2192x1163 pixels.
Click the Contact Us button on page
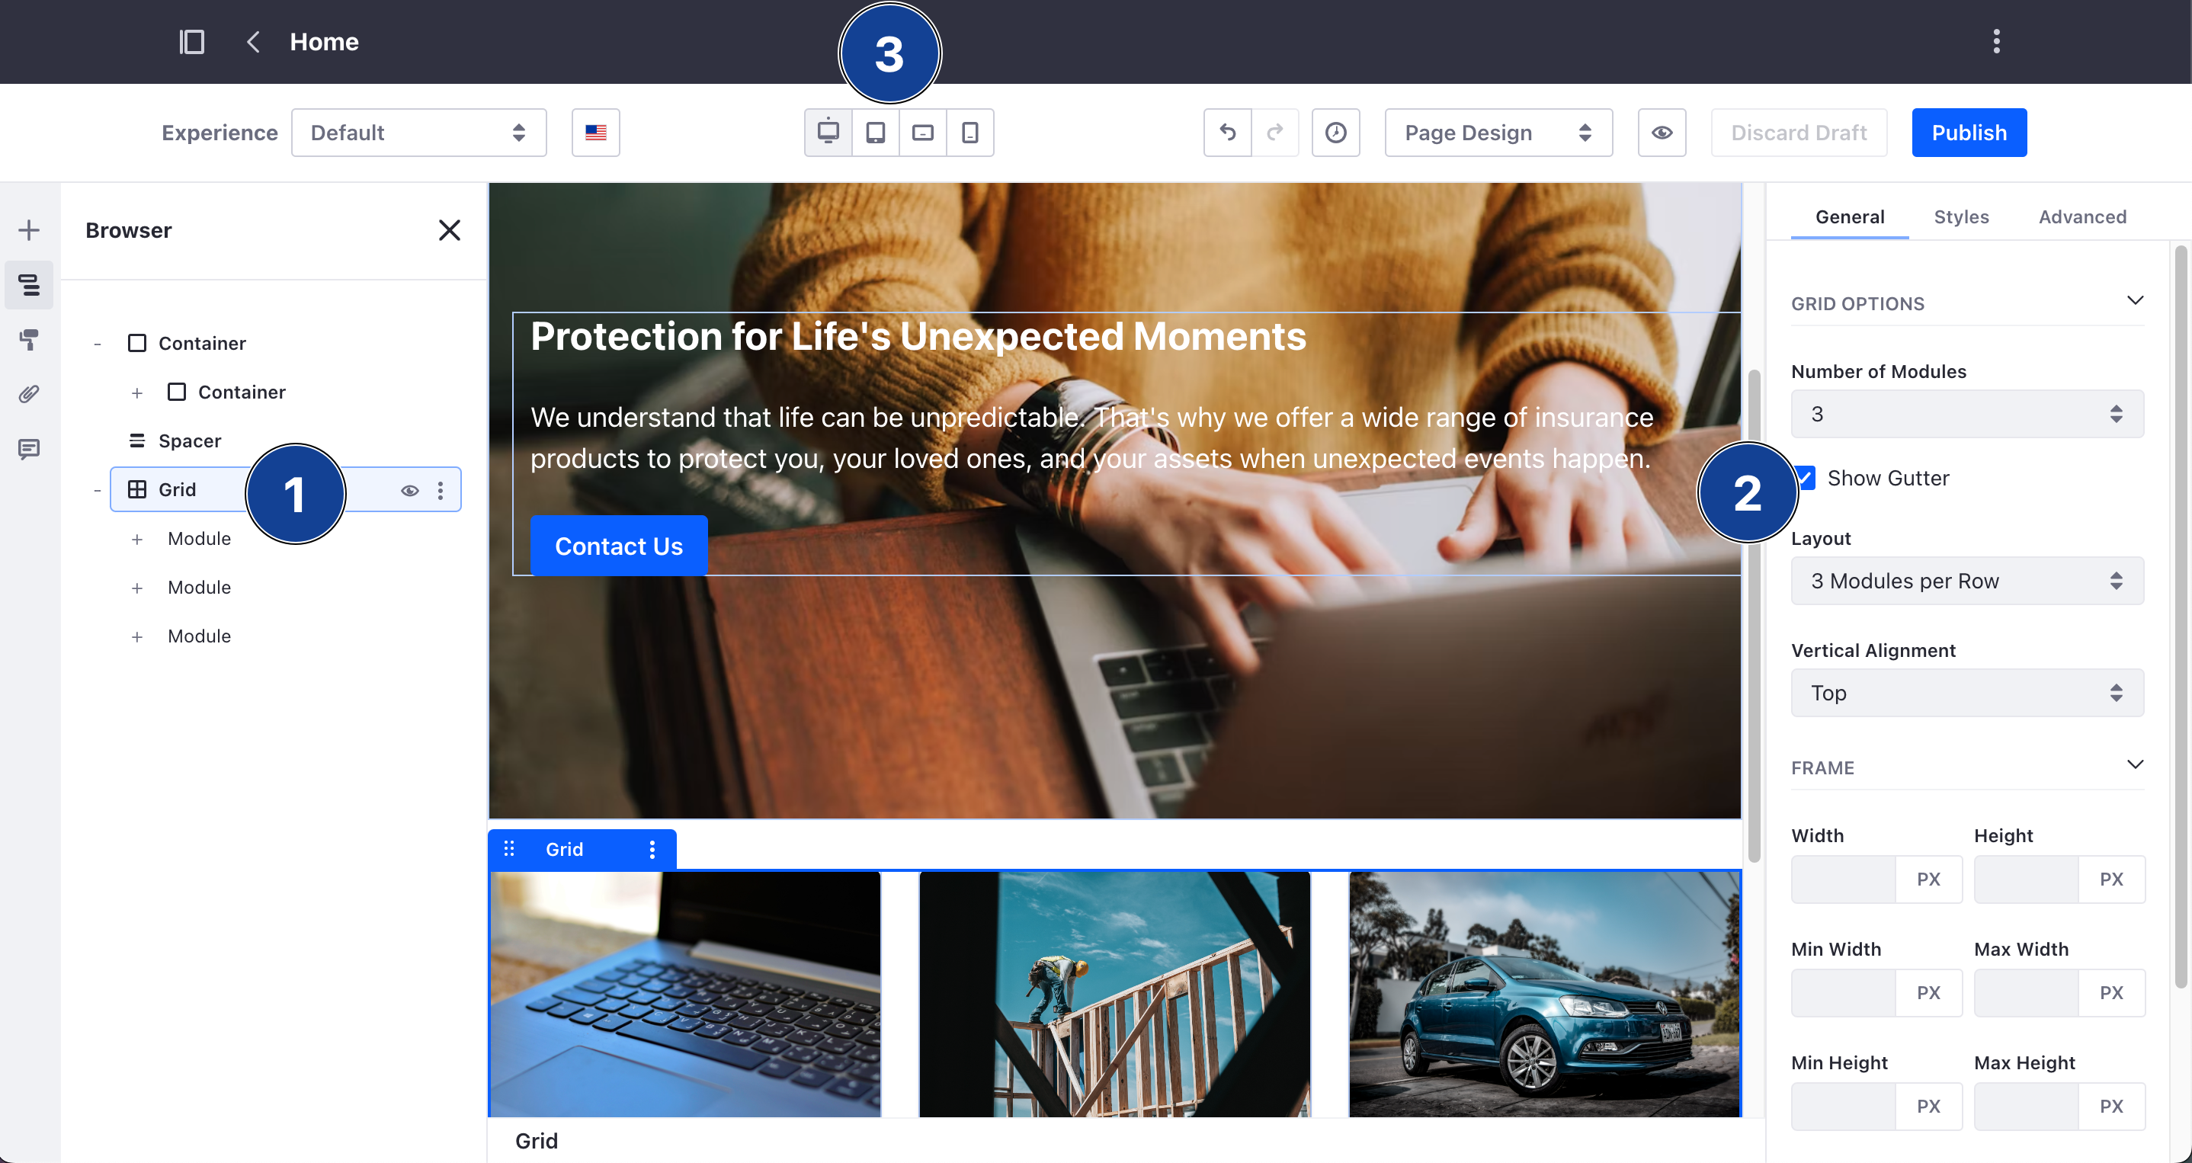pos(619,545)
